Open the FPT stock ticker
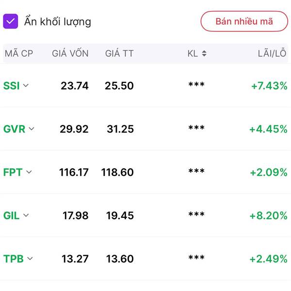This screenshot has height=291, width=291. click(x=13, y=172)
